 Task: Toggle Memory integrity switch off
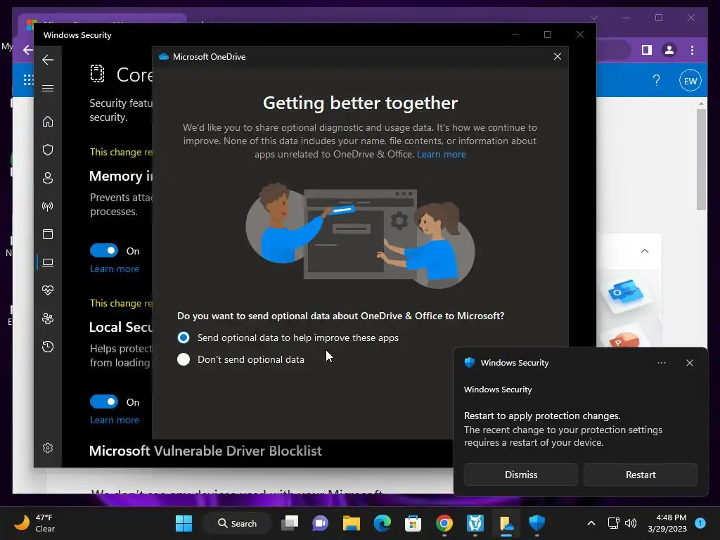tap(104, 251)
